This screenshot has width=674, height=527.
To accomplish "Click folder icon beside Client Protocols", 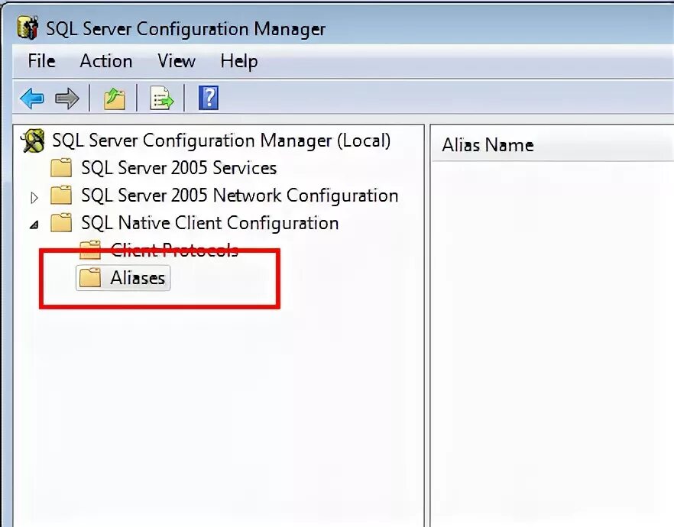I will (90, 250).
